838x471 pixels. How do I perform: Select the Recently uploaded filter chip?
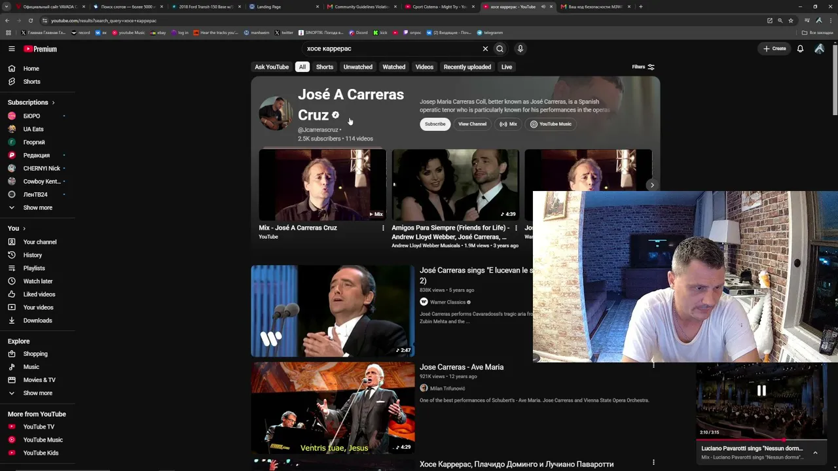click(467, 67)
